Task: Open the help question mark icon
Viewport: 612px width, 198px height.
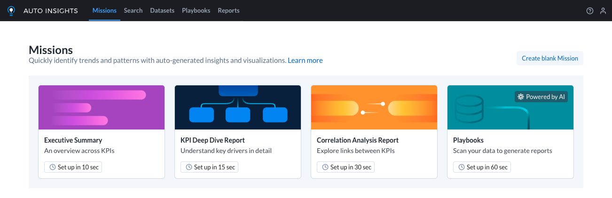Action: [590, 11]
